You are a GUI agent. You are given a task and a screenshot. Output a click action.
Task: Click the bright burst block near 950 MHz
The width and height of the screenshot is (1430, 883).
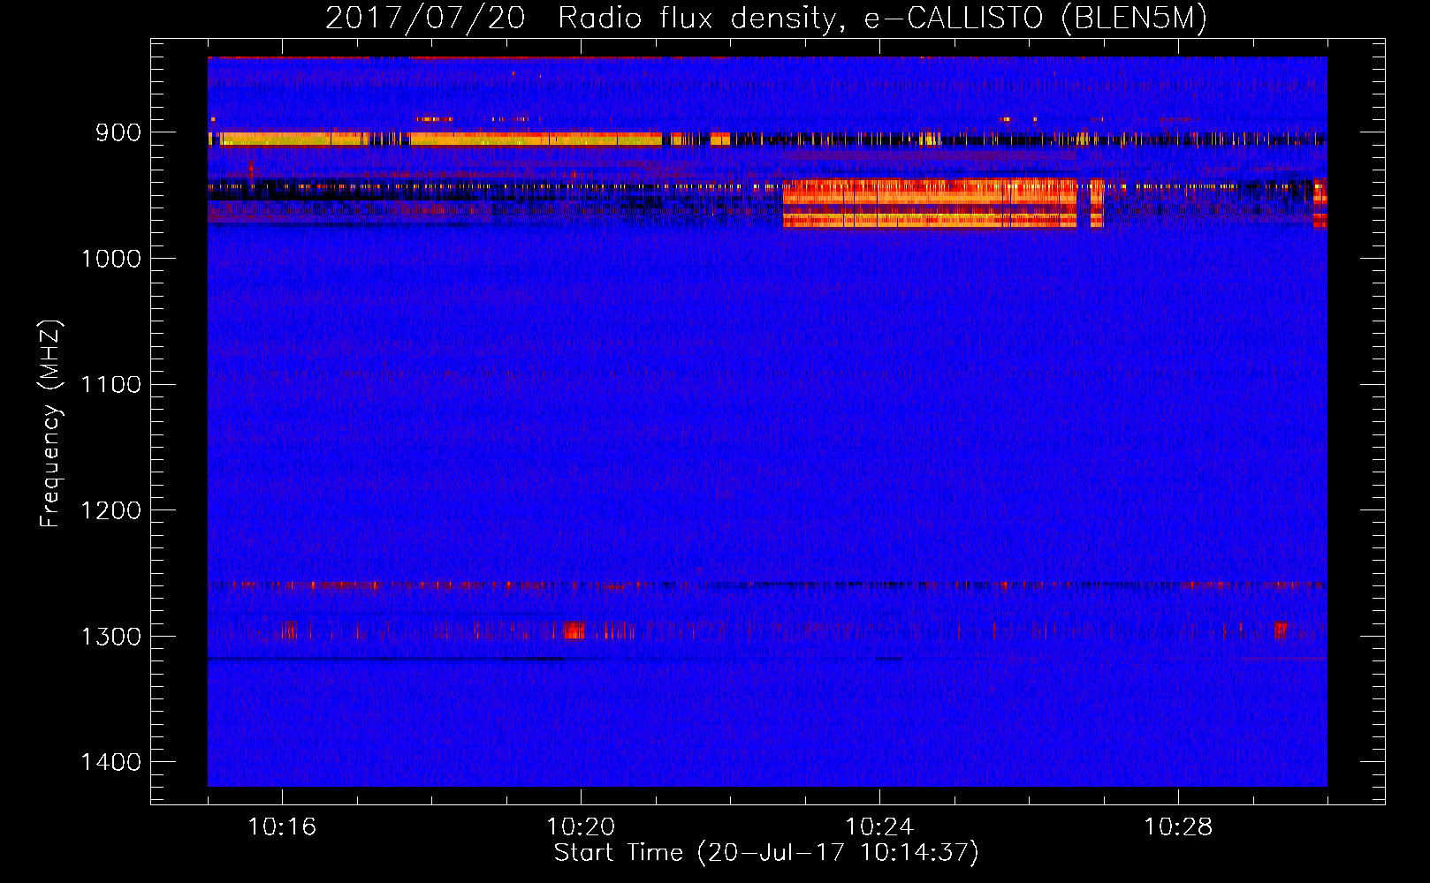[x=930, y=204]
